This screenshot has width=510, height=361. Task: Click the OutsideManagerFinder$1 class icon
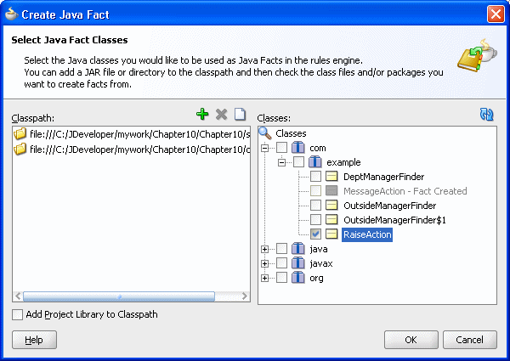pos(331,220)
